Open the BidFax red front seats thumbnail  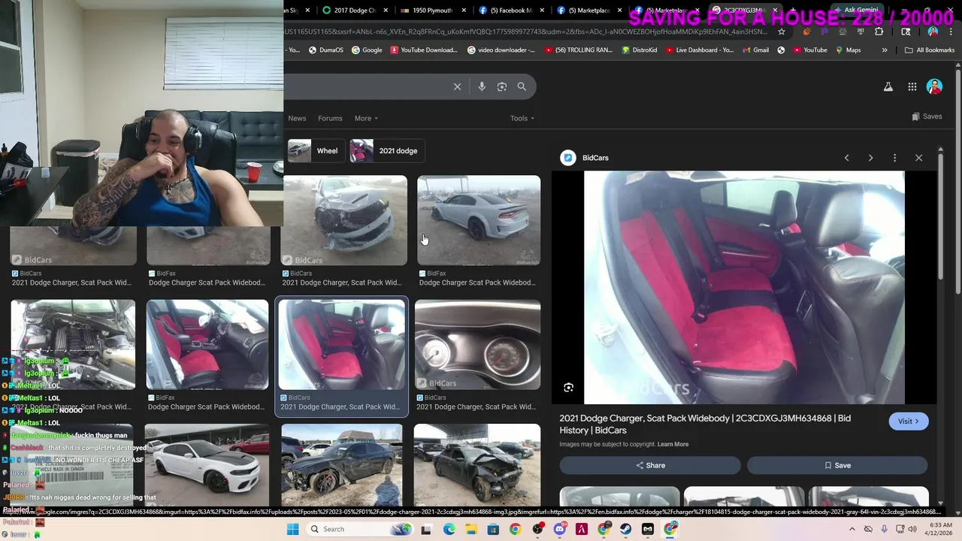[x=207, y=345]
